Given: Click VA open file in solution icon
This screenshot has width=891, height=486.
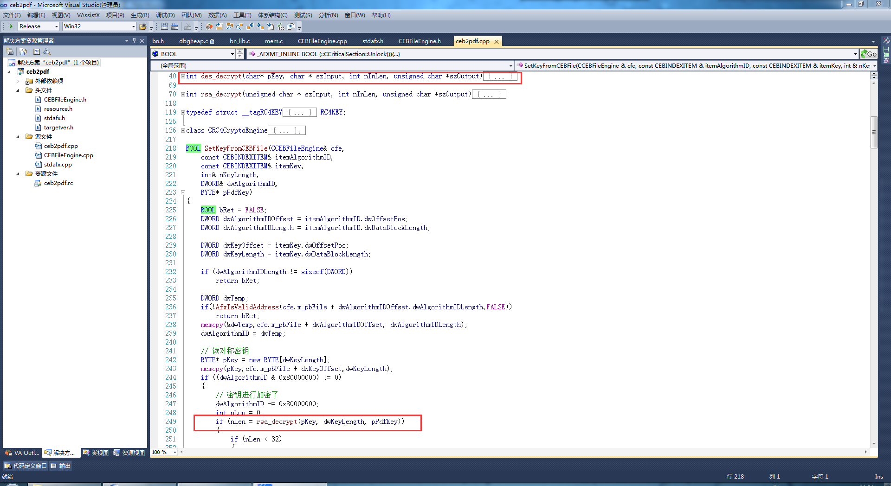Looking at the screenshot, I should pyautogui.click(x=220, y=26).
